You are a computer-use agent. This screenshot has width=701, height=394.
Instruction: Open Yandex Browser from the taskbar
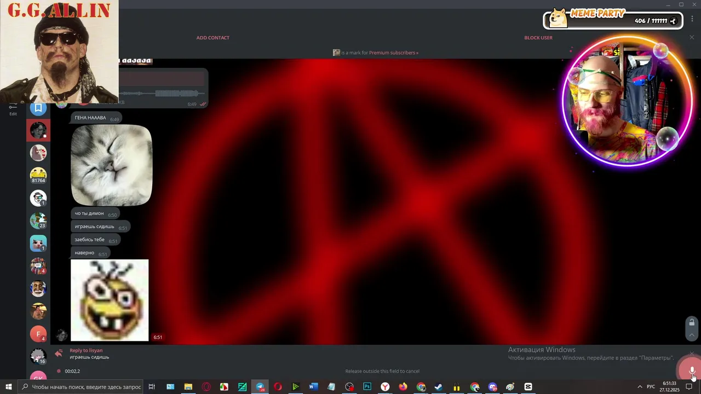[x=385, y=387]
